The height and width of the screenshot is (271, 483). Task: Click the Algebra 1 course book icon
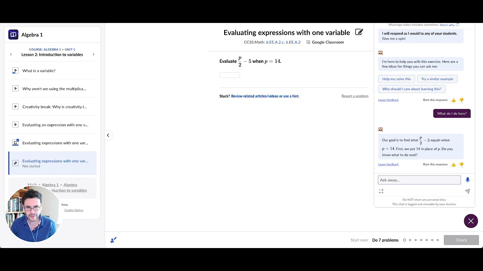click(x=13, y=35)
